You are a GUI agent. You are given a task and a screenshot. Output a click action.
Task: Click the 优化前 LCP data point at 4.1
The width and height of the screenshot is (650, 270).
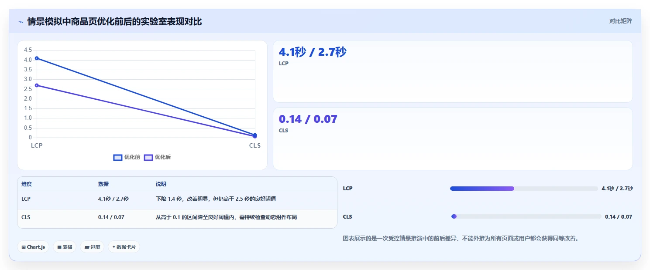pos(37,58)
